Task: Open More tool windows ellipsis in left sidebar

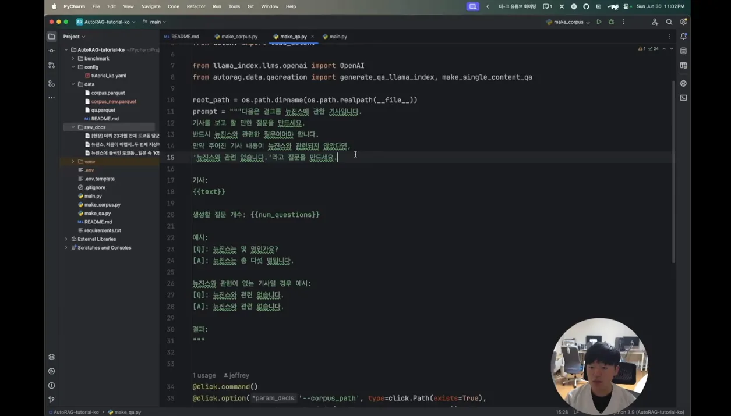Action: pos(51,98)
